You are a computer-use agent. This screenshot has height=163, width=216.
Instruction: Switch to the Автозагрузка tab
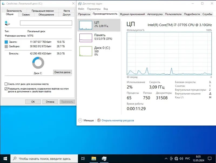pos(155,14)
